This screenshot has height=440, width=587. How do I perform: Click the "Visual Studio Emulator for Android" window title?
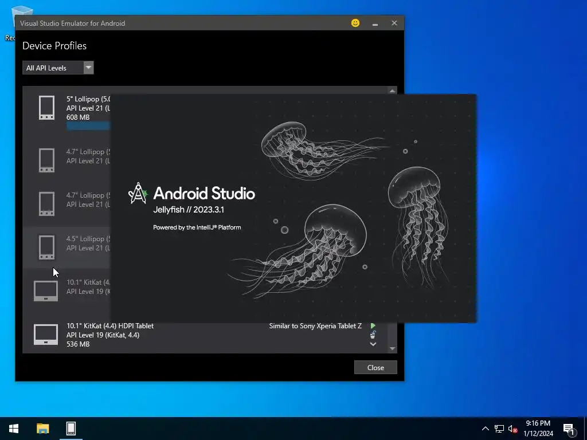pyautogui.click(x=73, y=23)
